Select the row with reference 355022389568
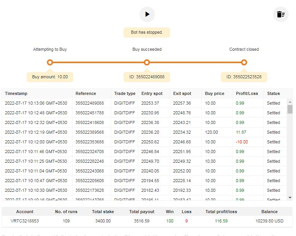 [x=89, y=132]
